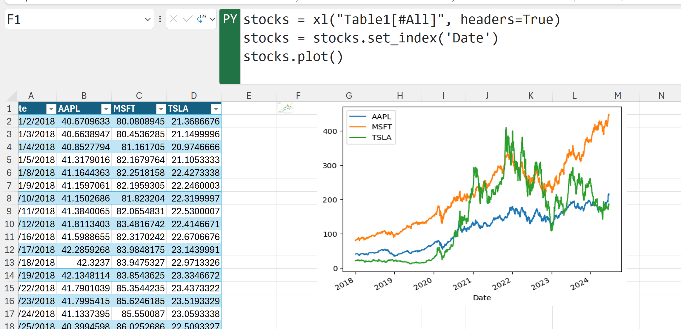This screenshot has height=329, width=681.
Task: Select column G header
Action: [x=349, y=96]
